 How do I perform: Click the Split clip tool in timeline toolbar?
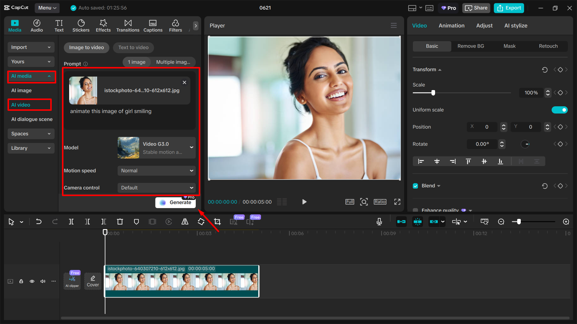coord(71,222)
